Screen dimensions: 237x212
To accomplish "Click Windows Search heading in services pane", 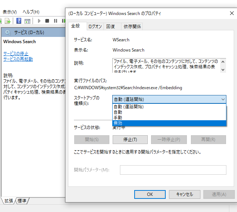I will tap(19, 42).
